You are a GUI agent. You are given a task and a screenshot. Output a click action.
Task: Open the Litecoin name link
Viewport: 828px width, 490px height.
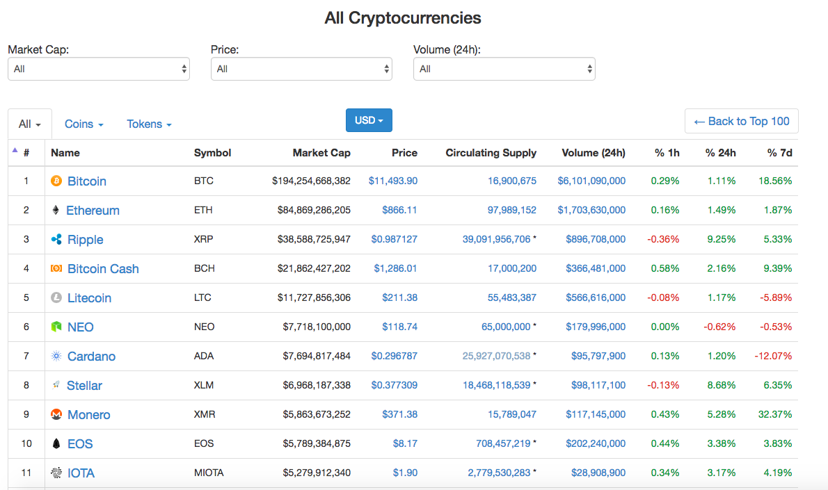(x=90, y=298)
